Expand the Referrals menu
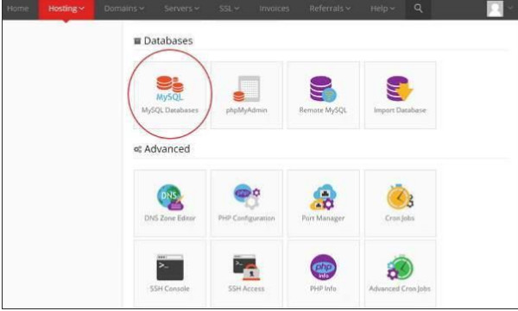This screenshot has height=311, width=518. click(330, 9)
